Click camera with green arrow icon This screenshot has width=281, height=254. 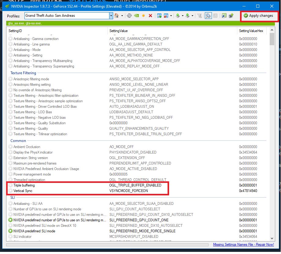(231, 16)
